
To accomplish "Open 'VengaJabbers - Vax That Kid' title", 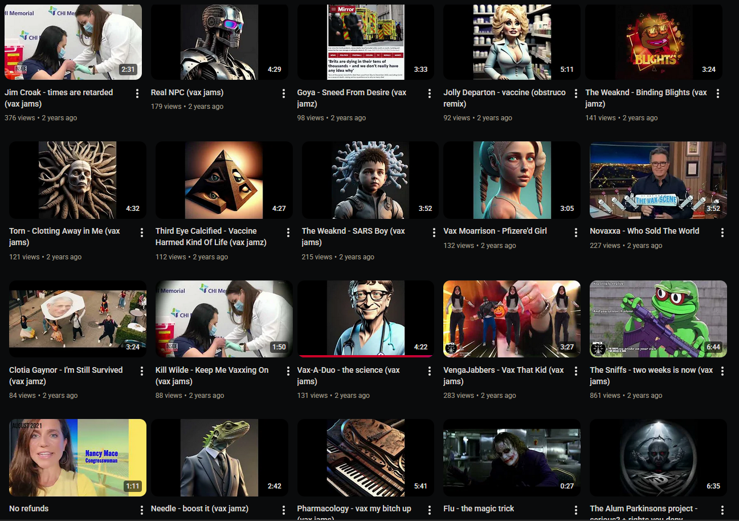I will tap(504, 376).
